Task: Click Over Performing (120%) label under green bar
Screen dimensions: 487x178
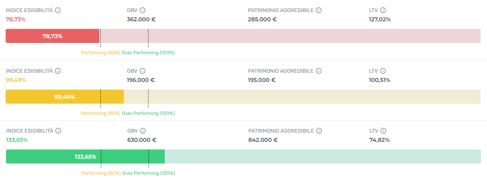Action: coord(149,174)
